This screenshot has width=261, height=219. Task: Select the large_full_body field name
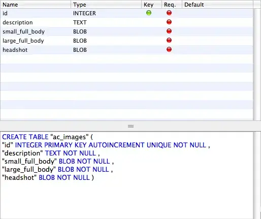pyautogui.click(x=23, y=41)
